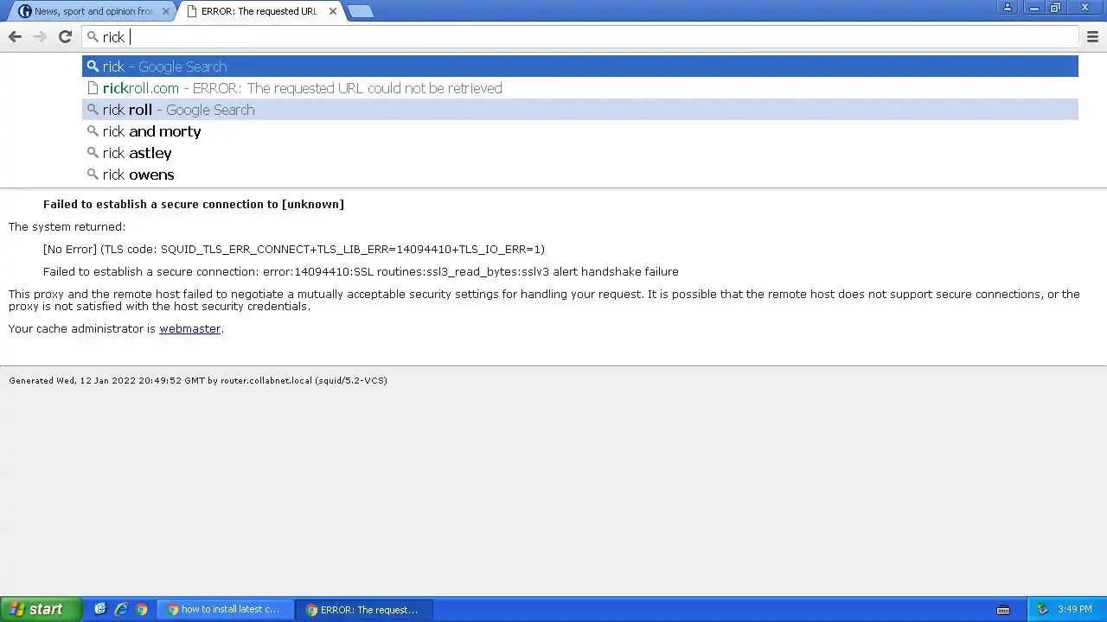Select the 'rick astley' suggestion
This screenshot has height=622, width=1107.
pyautogui.click(x=579, y=153)
